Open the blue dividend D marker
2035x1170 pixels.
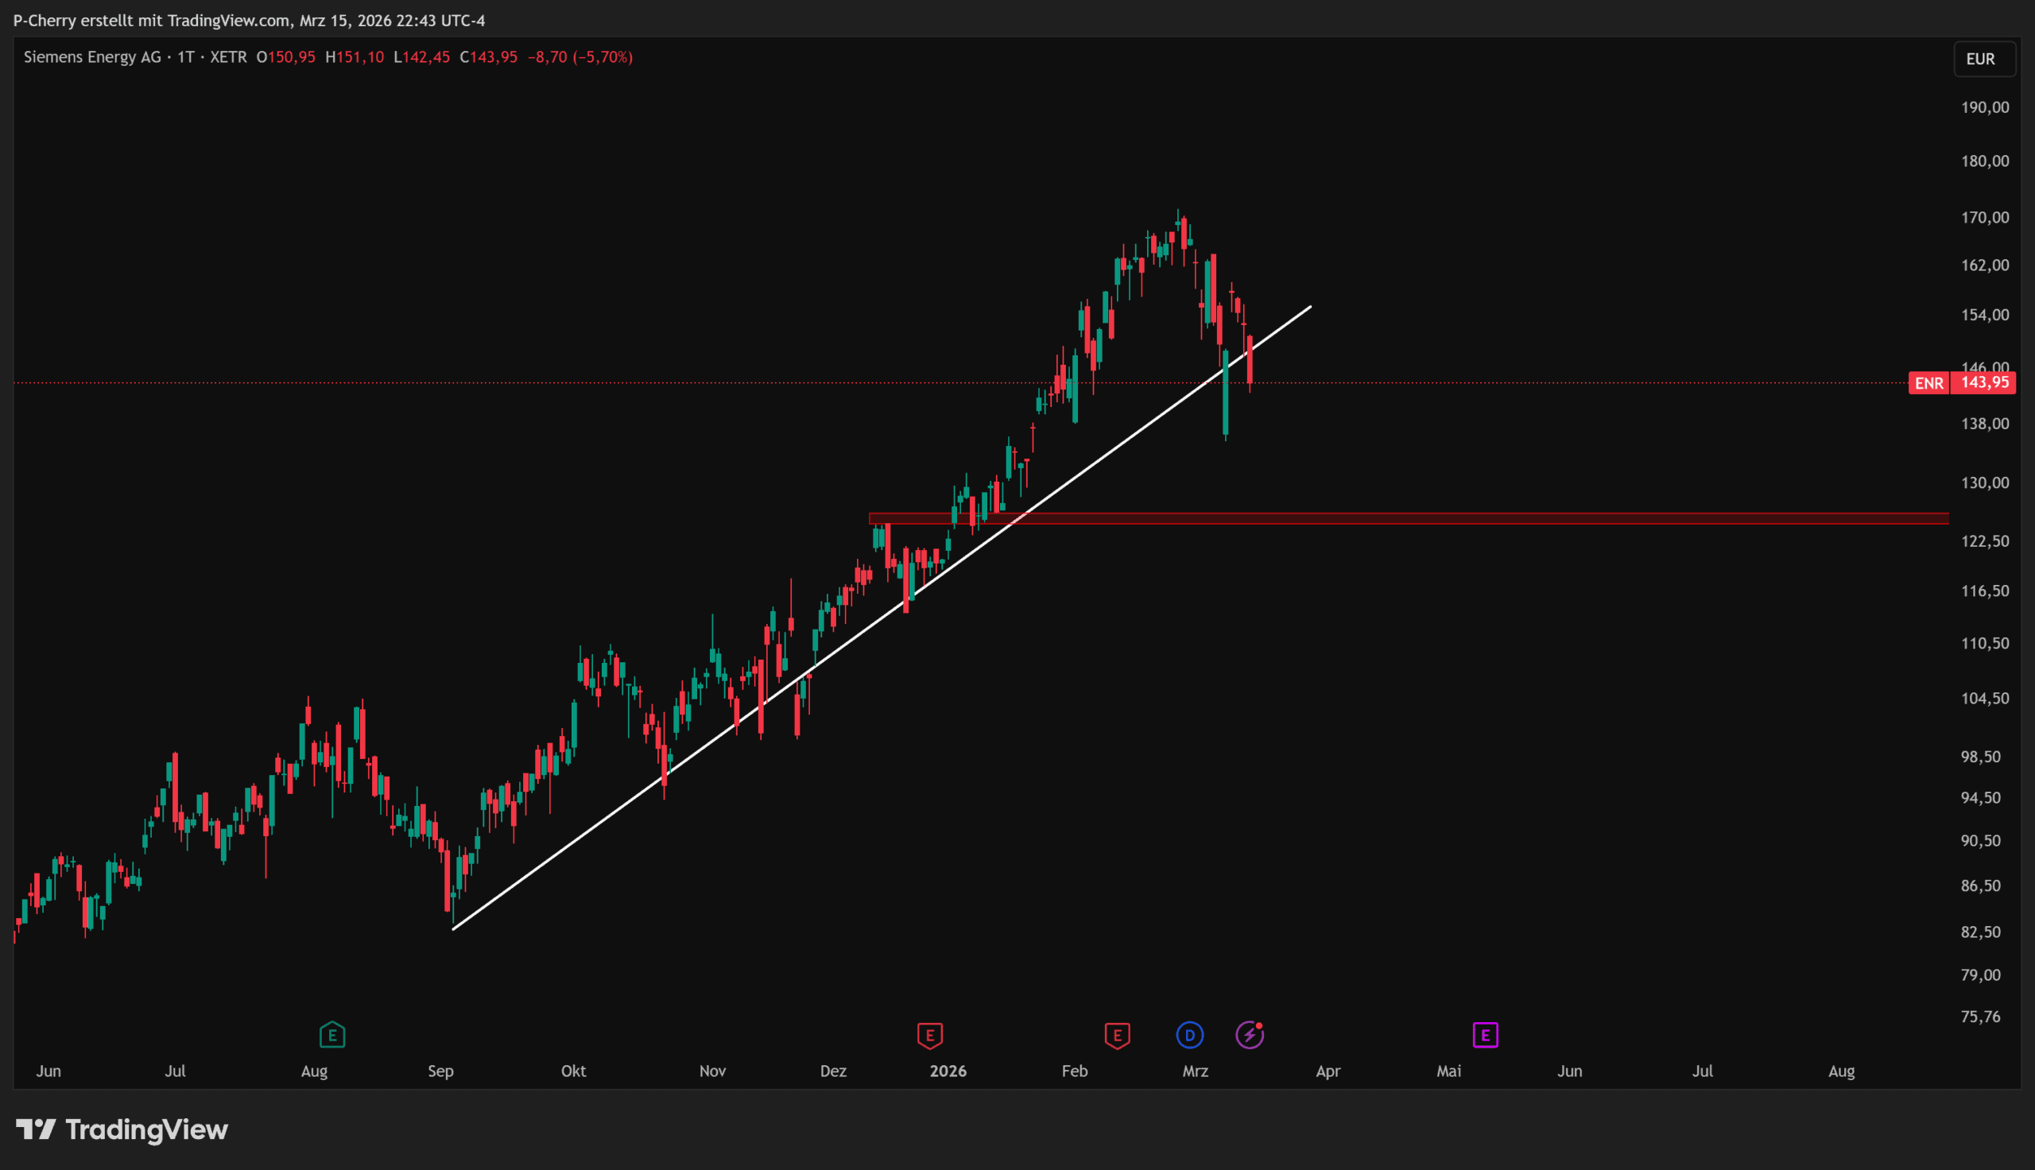[1189, 1034]
